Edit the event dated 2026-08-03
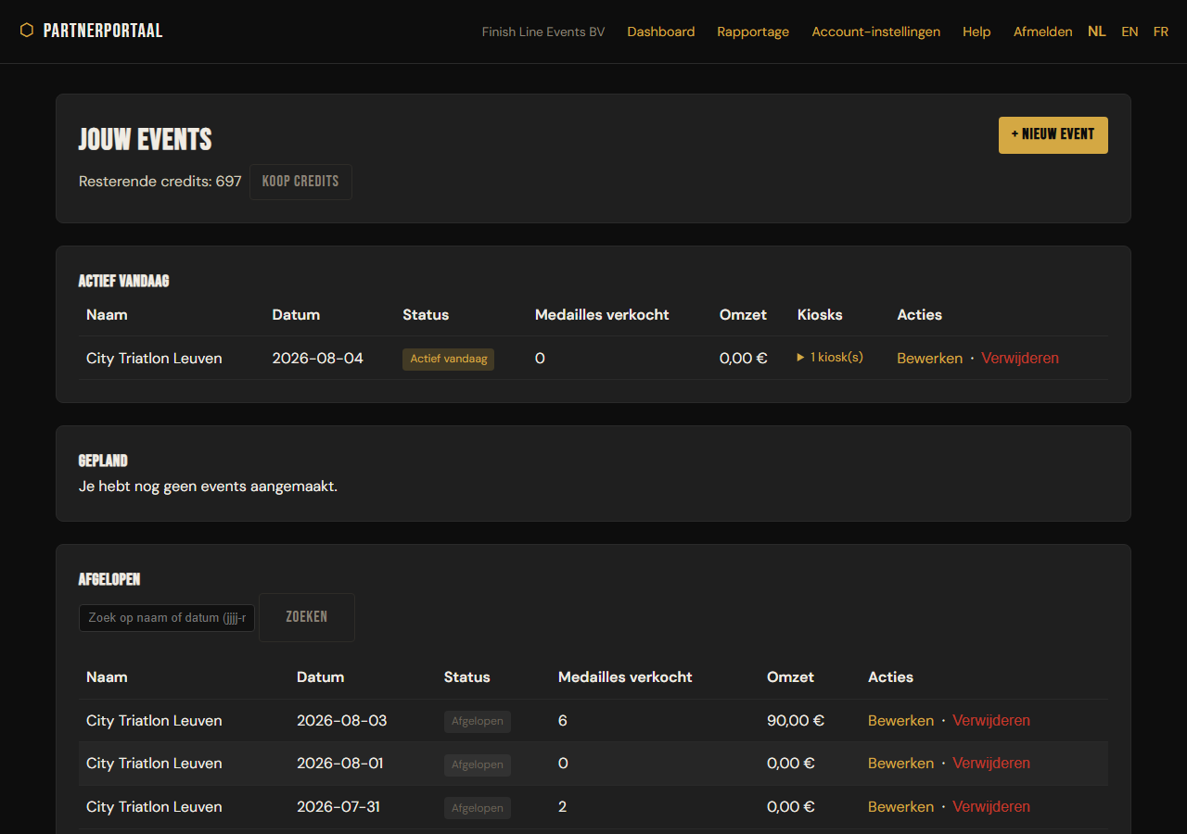1187x834 pixels. 900,721
